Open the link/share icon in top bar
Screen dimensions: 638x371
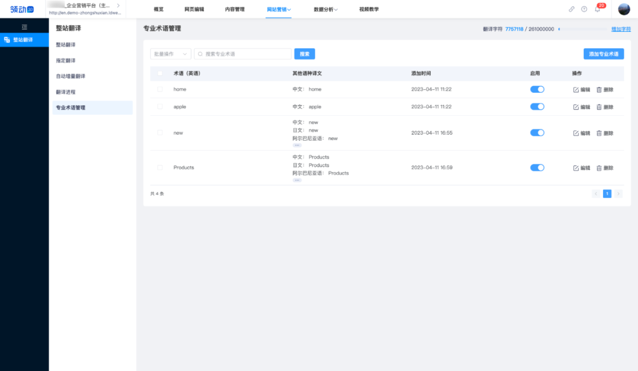tap(571, 8)
